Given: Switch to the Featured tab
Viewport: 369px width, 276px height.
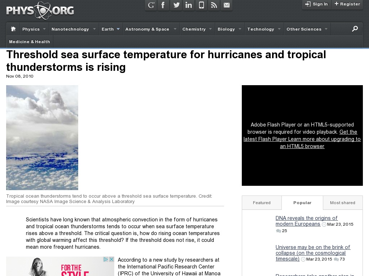Looking at the screenshot, I should (262, 203).
